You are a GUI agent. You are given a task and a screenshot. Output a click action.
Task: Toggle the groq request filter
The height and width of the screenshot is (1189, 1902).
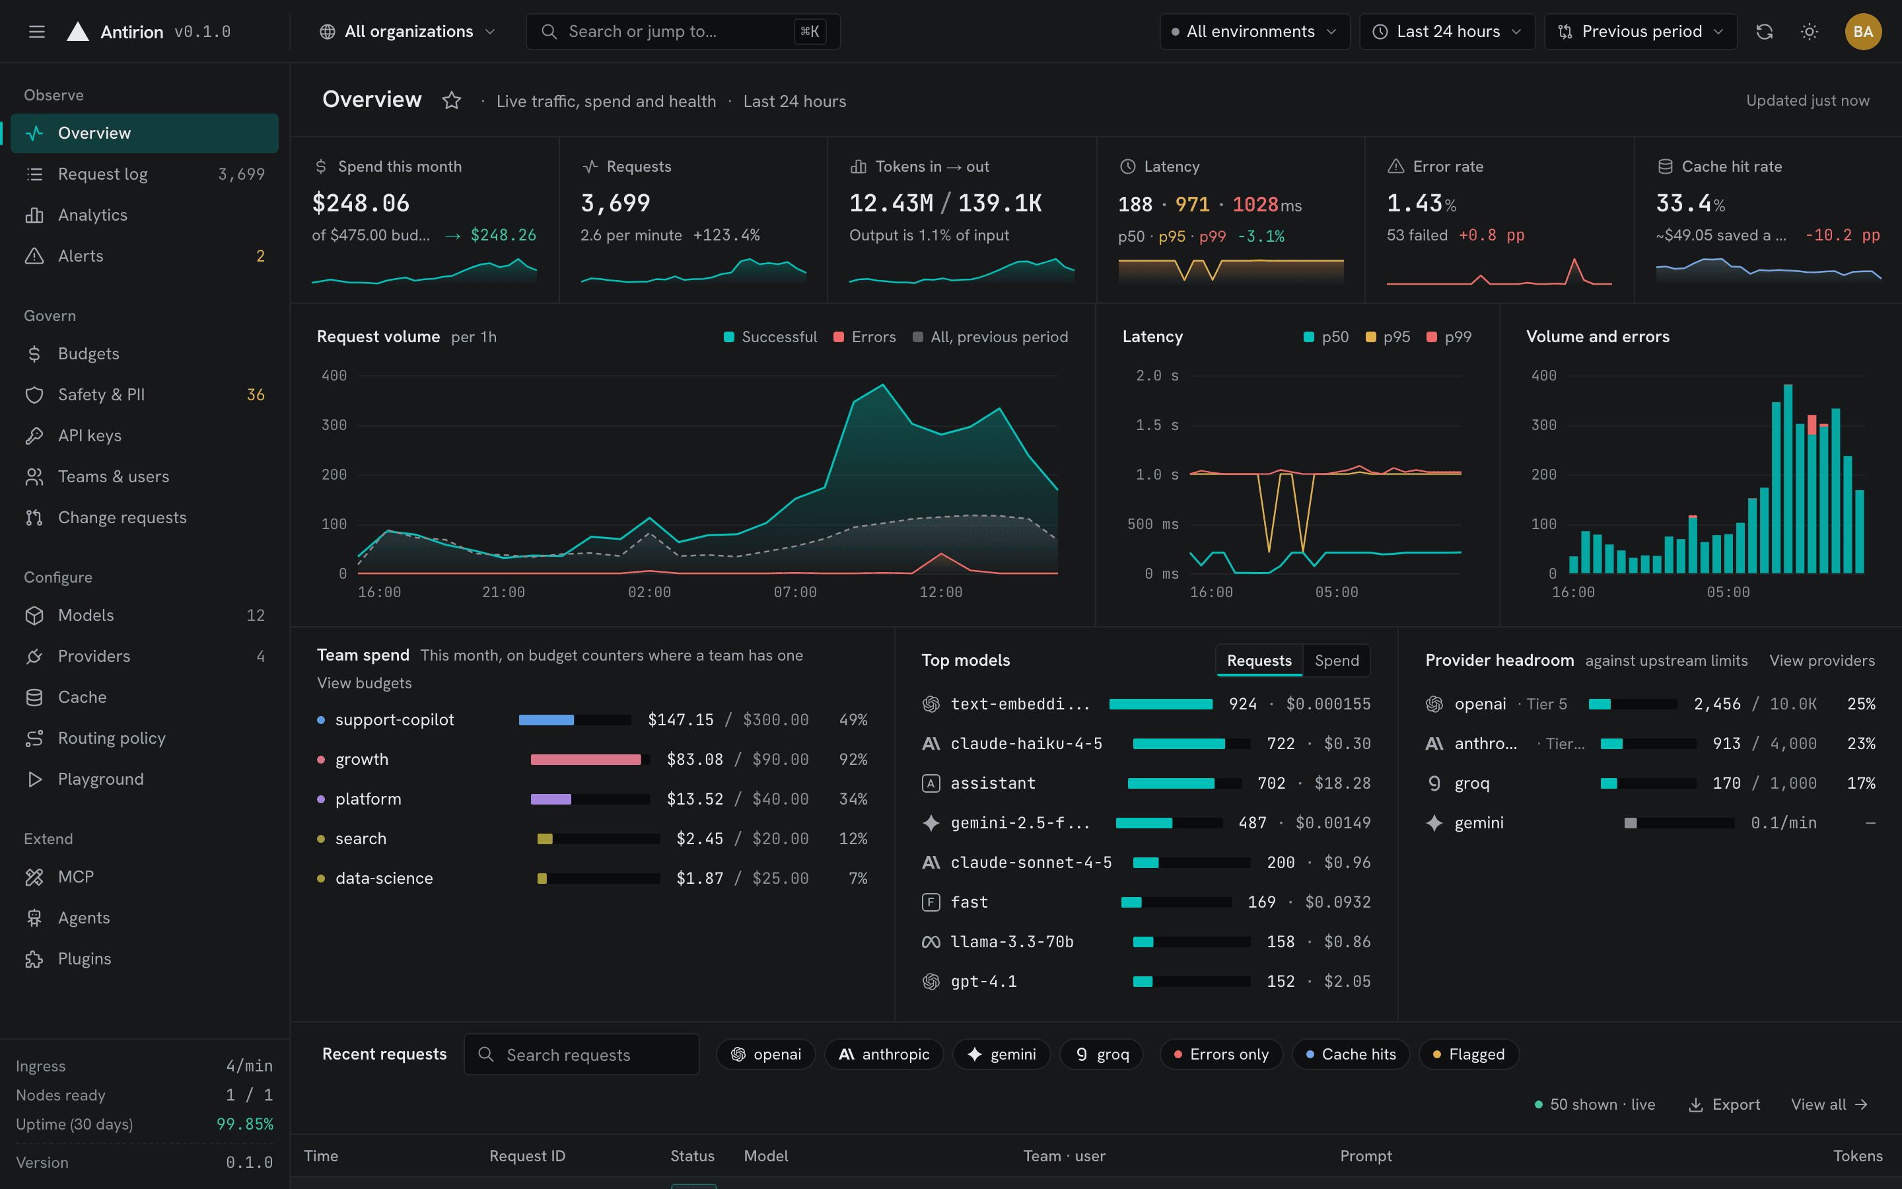pyautogui.click(x=1102, y=1054)
